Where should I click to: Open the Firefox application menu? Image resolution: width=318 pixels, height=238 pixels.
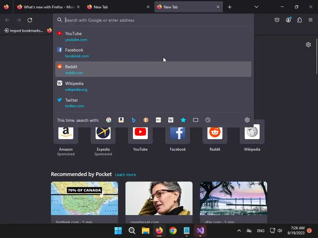[x=311, y=20]
